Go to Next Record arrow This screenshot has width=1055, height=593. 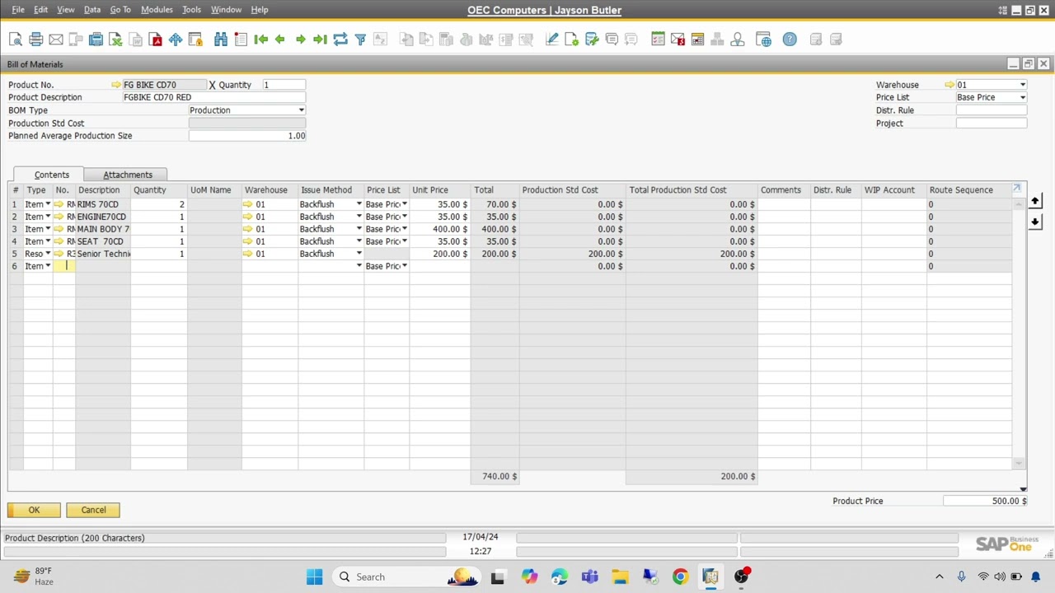[x=300, y=40]
